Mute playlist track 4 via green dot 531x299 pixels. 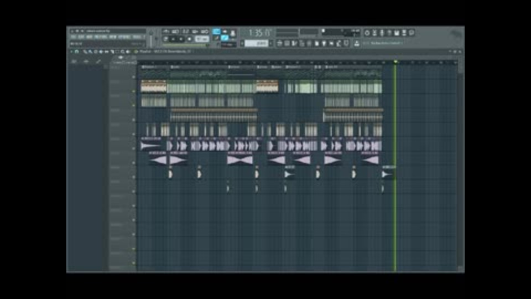tap(133, 120)
